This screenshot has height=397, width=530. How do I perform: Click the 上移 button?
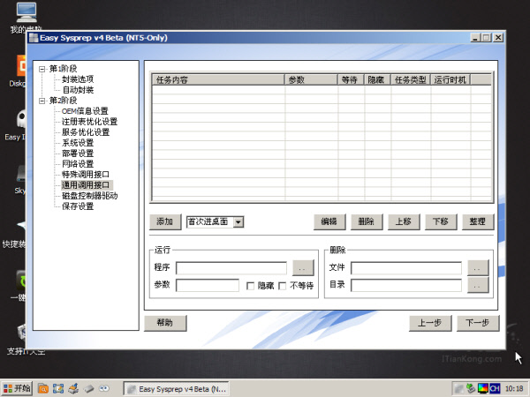point(404,221)
